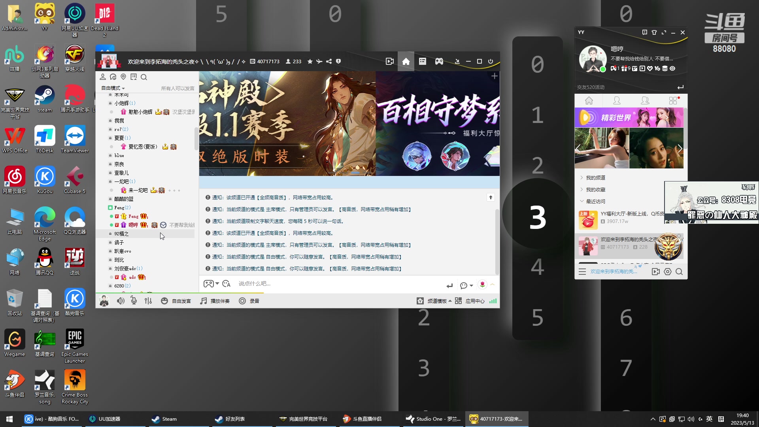Start recording via the 录音 icon
759x427 pixels.
242,300
